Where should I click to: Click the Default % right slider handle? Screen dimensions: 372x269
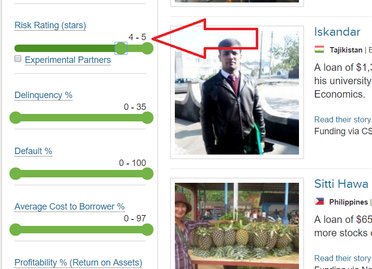coord(148,174)
